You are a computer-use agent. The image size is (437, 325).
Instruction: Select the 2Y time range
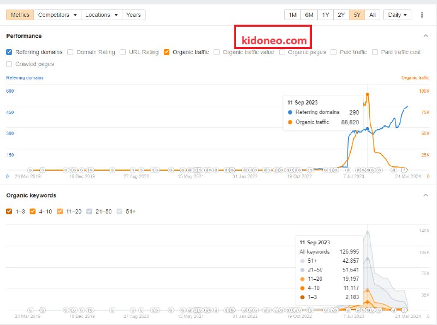tap(341, 15)
